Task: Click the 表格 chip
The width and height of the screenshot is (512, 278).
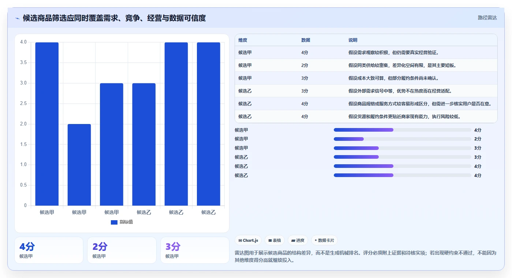Action: pos(274,240)
